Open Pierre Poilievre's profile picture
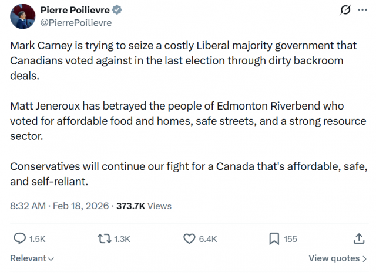Image resolution: width=376 pixels, height=273 pixels. [22, 16]
